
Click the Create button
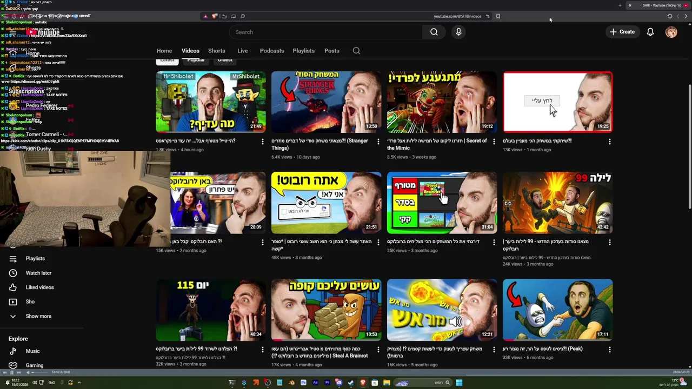pyautogui.click(x=622, y=32)
